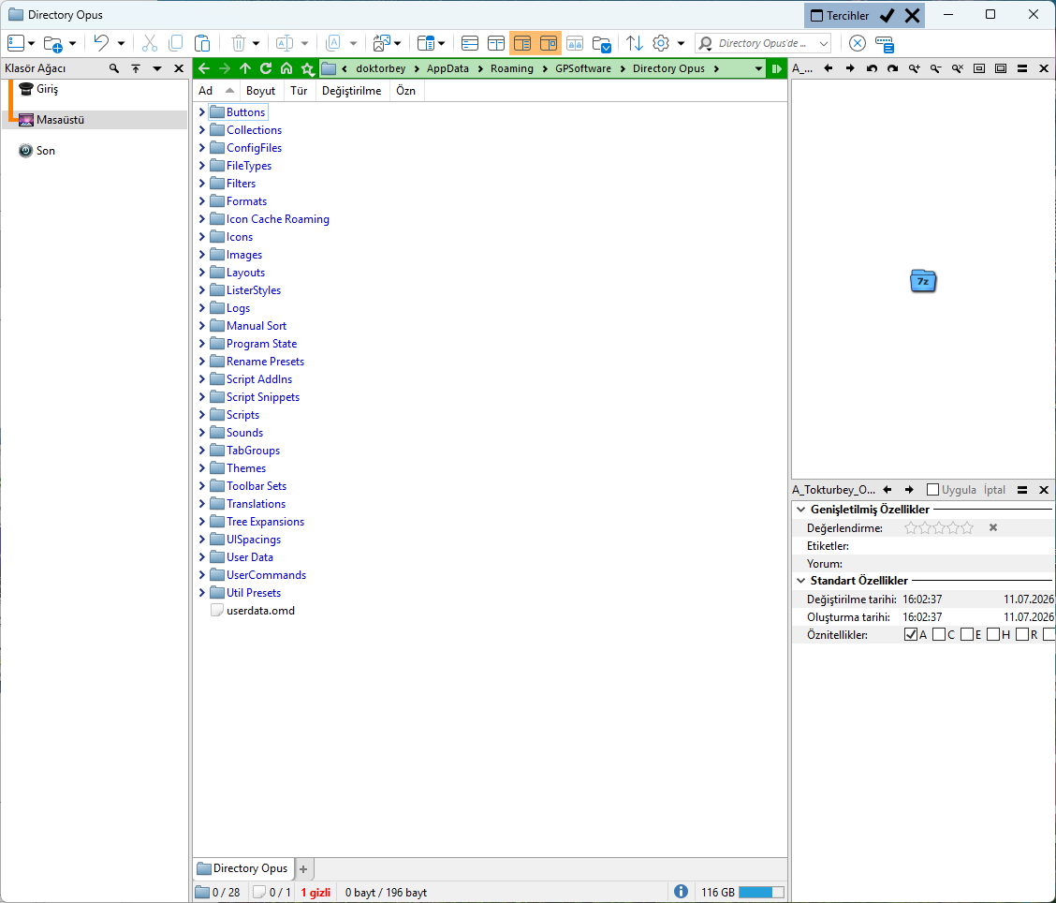Click the Home icon in location bar
This screenshot has width=1056, height=903.
point(286,68)
